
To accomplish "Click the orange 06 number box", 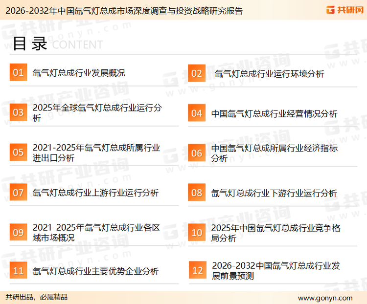I will coord(197,153).
